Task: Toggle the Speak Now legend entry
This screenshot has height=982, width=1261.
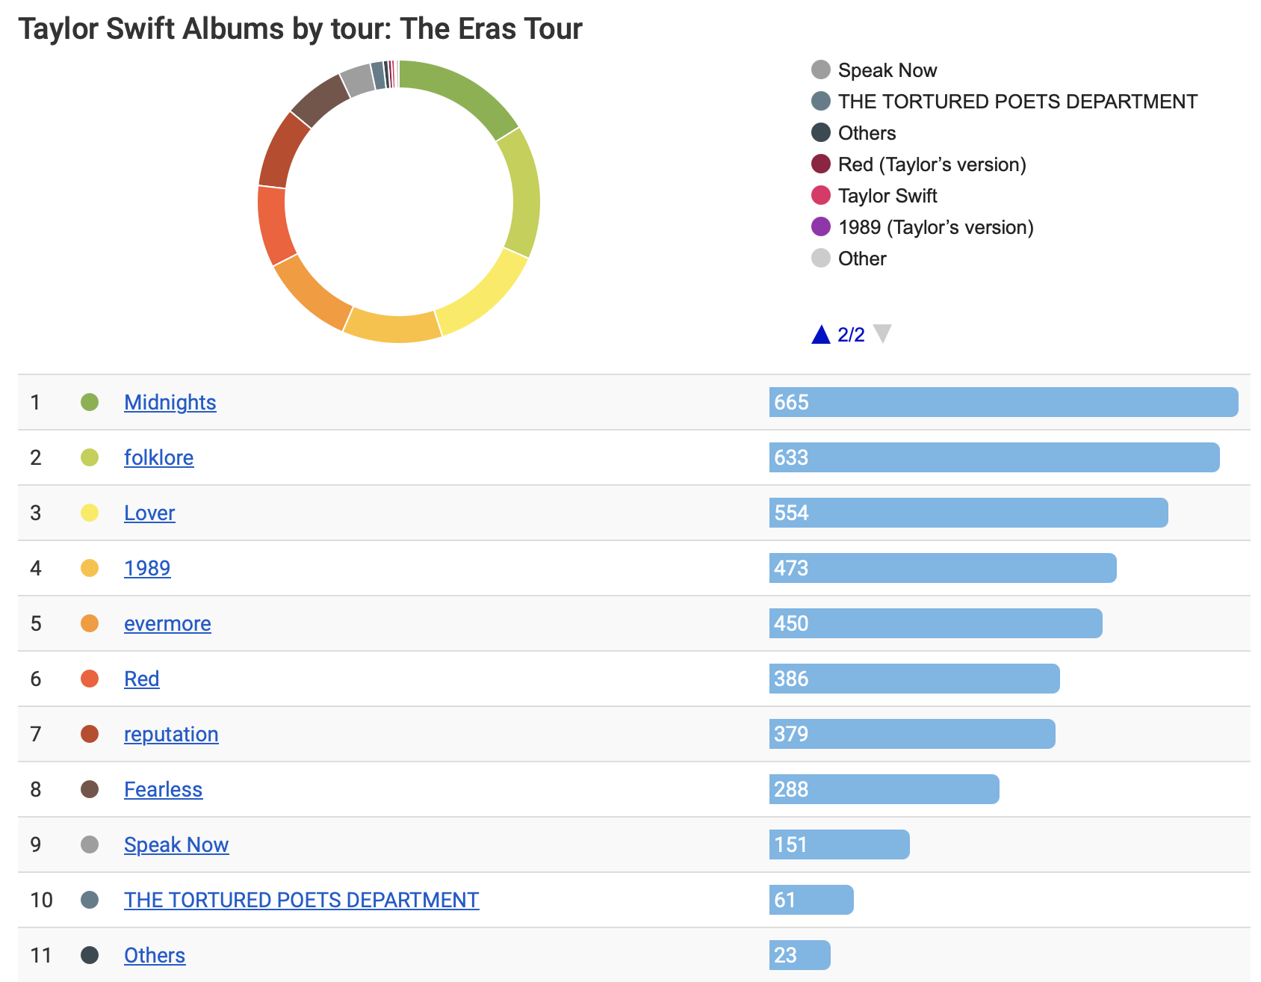Action: click(887, 70)
